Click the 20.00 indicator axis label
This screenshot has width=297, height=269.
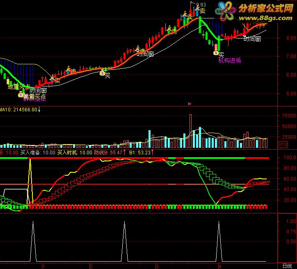(x=290, y=200)
